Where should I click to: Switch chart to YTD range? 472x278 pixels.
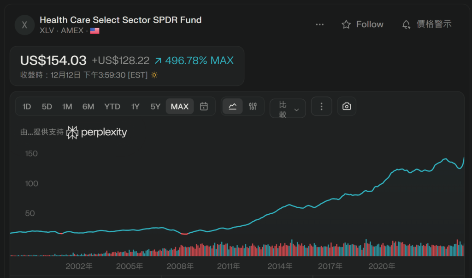click(x=112, y=107)
